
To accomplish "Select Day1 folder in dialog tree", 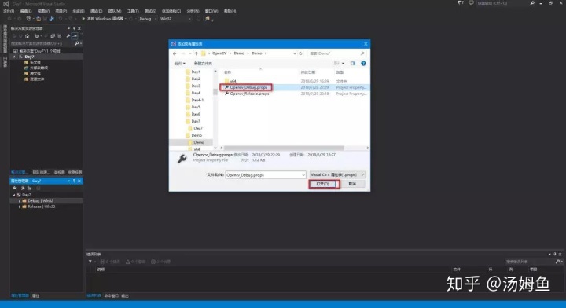I will (193, 71).
